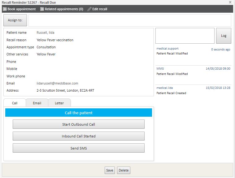Save the recall reminder
Image resolution: width=235 pixels, height=178 pixels.
click(x=110, y=170)
